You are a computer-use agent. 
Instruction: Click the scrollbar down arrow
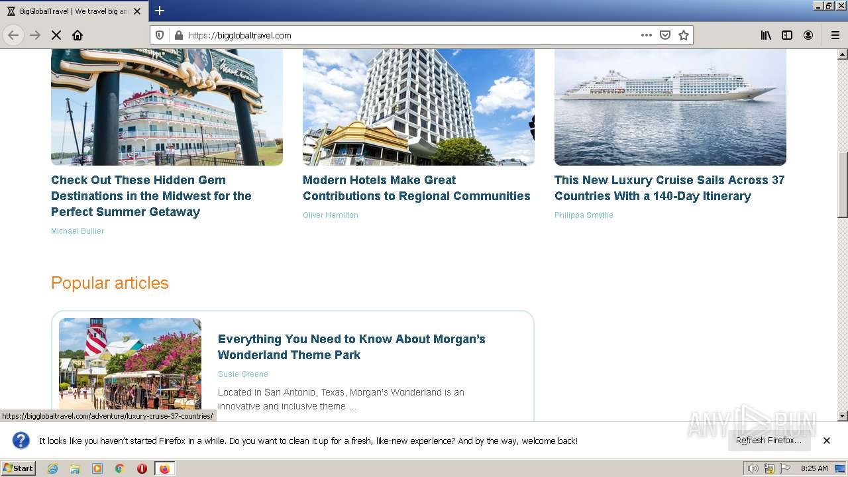click(x=843, y=416)
